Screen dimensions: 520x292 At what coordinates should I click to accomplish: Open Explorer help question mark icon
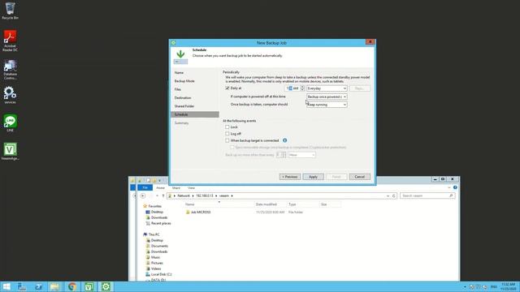click(455, 187)
